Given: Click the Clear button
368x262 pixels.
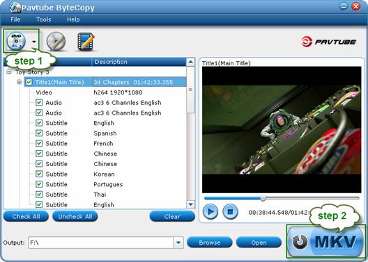Looking at the screenshot, I should point(172,216).
